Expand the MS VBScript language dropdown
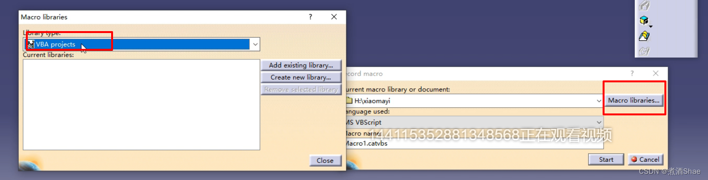Viewport: 708px width, 180px height. [x=599, y=122]
